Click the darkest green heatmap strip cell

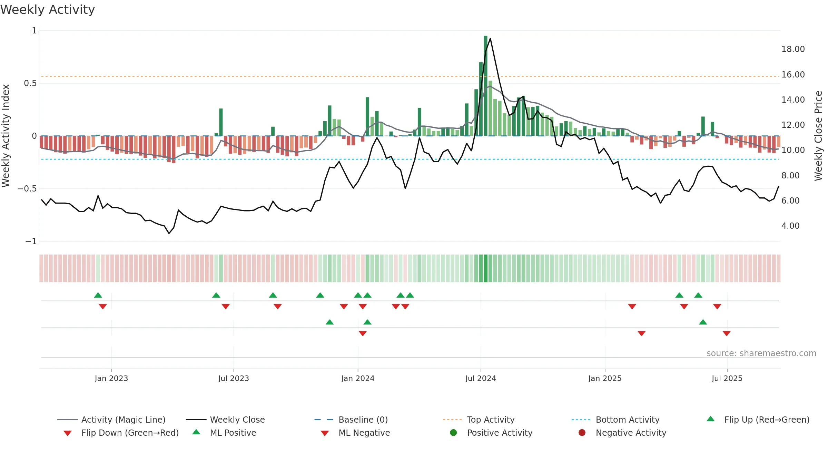(x=485, y=268)
